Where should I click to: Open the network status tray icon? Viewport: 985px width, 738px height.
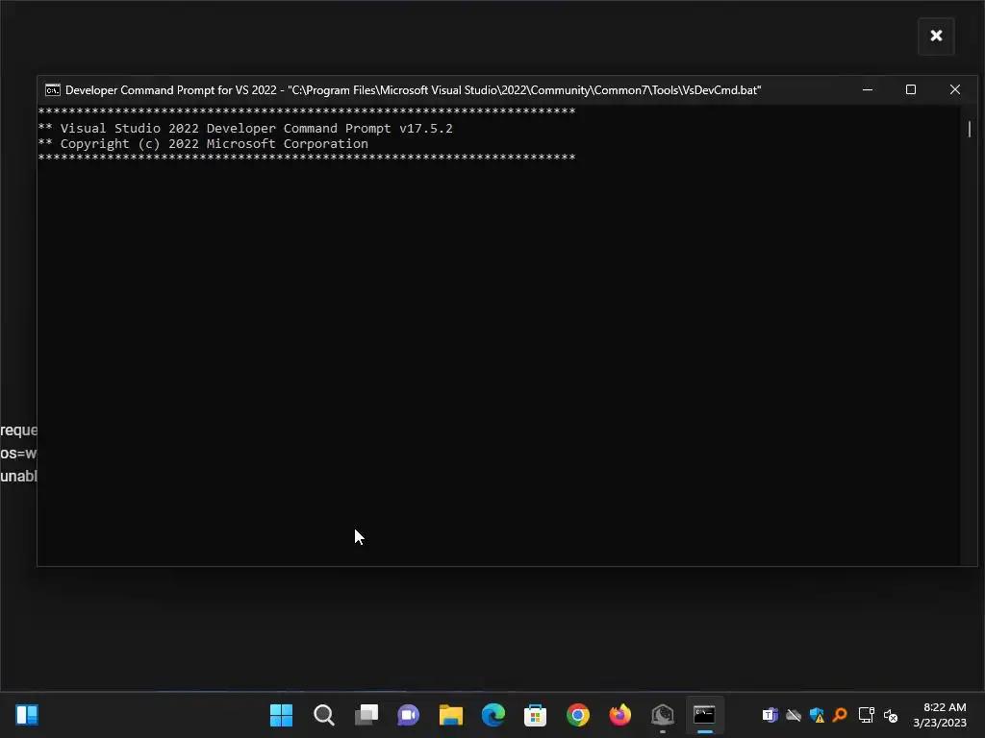click(x=867, y=715)
